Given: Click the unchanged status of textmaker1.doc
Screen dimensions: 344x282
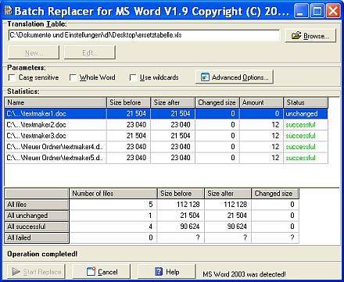Looking at the screenshot, I should (302, 114).
